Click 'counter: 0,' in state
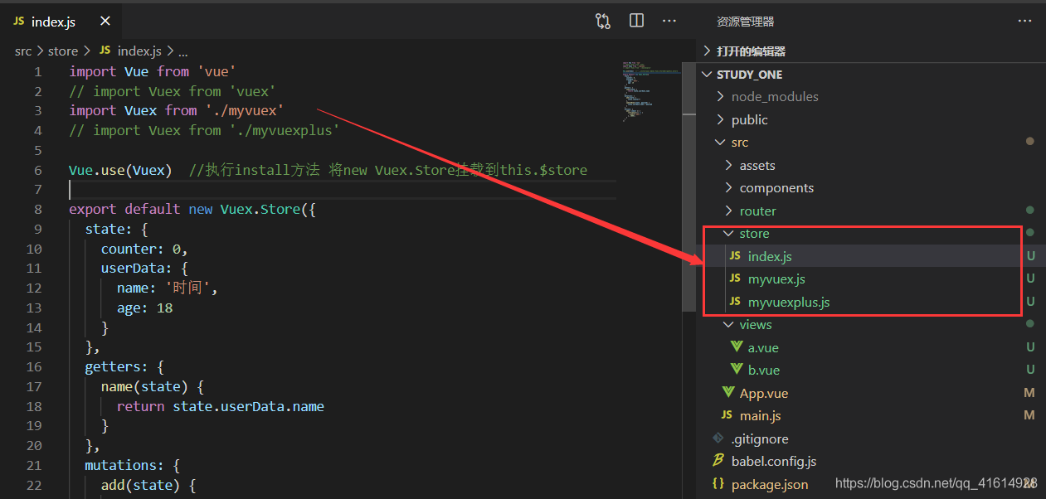 pyautogui.click(x=145, y=249)
